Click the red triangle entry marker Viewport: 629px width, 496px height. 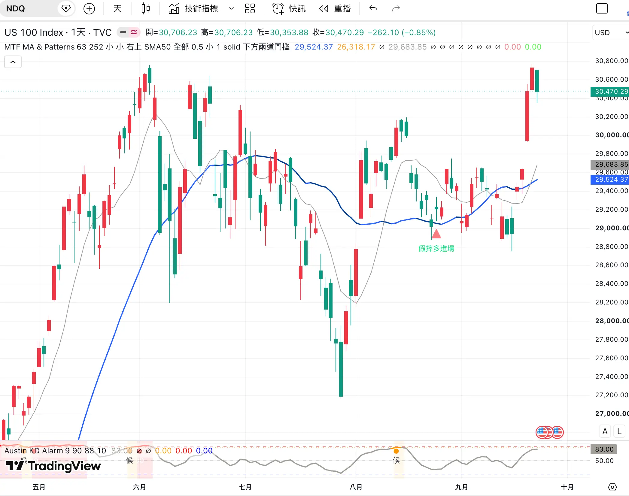click(436, 234)
